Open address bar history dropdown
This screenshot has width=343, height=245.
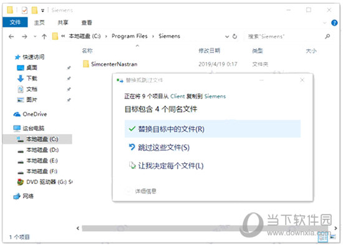pyautogui.click(x=227, y=37)
